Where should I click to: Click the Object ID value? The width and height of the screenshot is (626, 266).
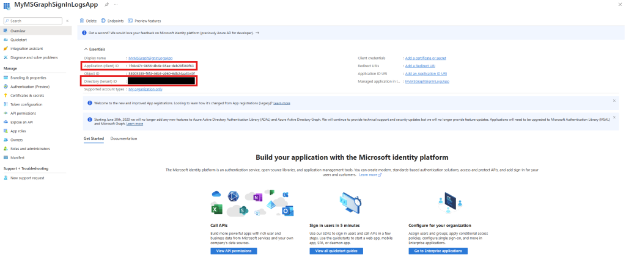click(x=161, y=74)
